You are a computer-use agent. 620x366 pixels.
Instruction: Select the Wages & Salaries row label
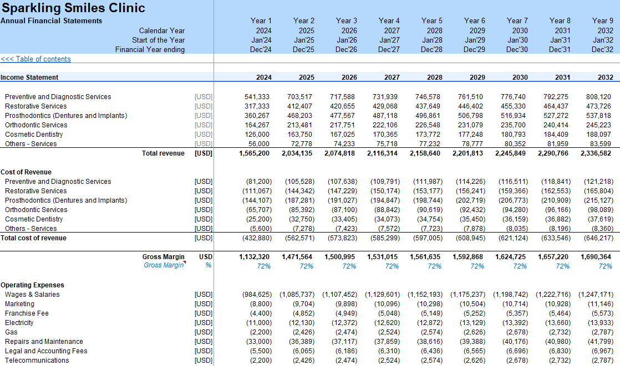[32, 295]
